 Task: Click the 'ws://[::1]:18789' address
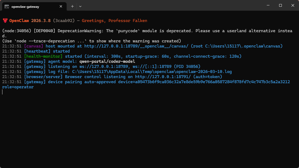(152, 67)
